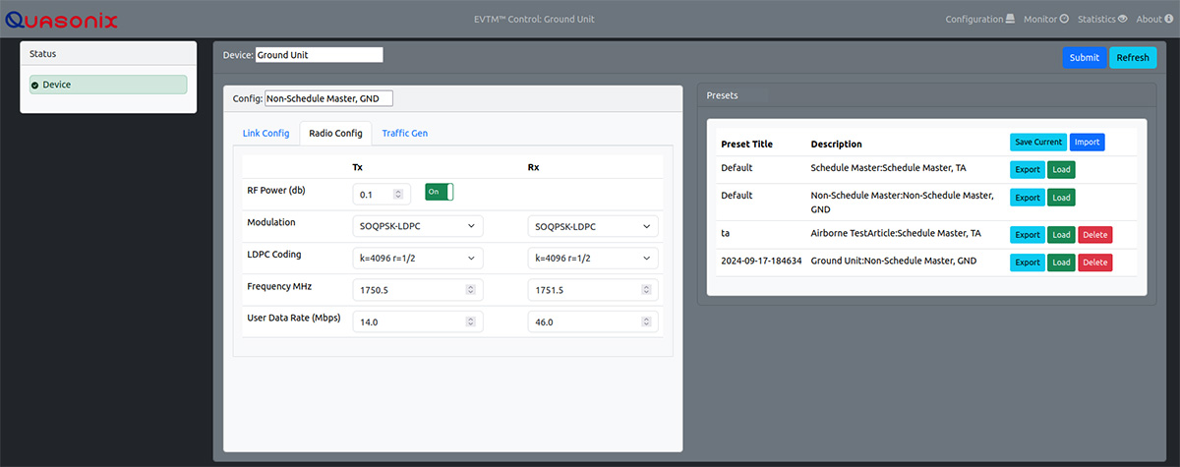The width and height of the screenshot is (1180, 467).
Task: Open the Configuration menu in navbar
Action: (980, 19)
